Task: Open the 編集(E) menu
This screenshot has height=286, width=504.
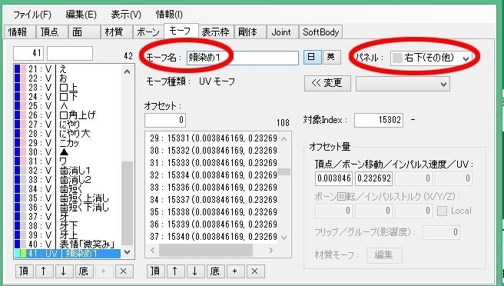Action: (81, 15)
